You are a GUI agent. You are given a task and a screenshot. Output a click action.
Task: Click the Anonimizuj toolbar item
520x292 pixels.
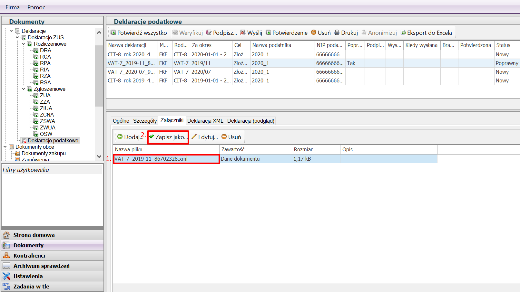pyautogui.click(x=379, y=33)
